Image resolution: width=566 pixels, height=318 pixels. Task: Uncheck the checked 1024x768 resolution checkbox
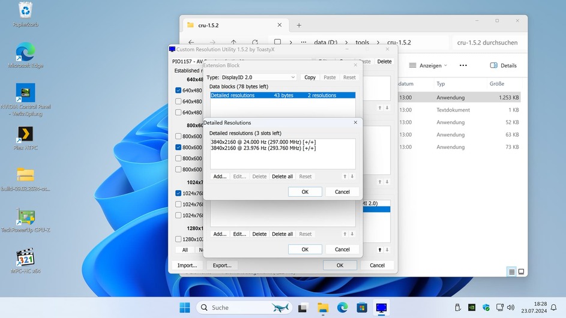click(178, 193)
